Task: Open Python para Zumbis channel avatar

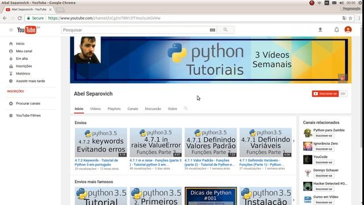Action: tap(308, 133)
